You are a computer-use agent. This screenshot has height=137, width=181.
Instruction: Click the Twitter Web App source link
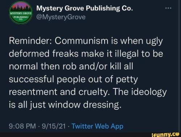97,126
